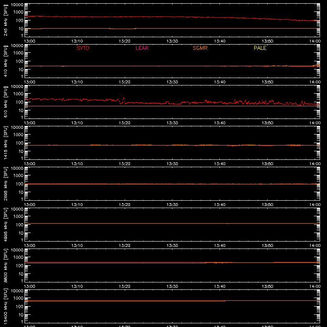Click the 100 tick on 245 MHz axis
Viewport: 327px width, 327px height.
point(20,20)
